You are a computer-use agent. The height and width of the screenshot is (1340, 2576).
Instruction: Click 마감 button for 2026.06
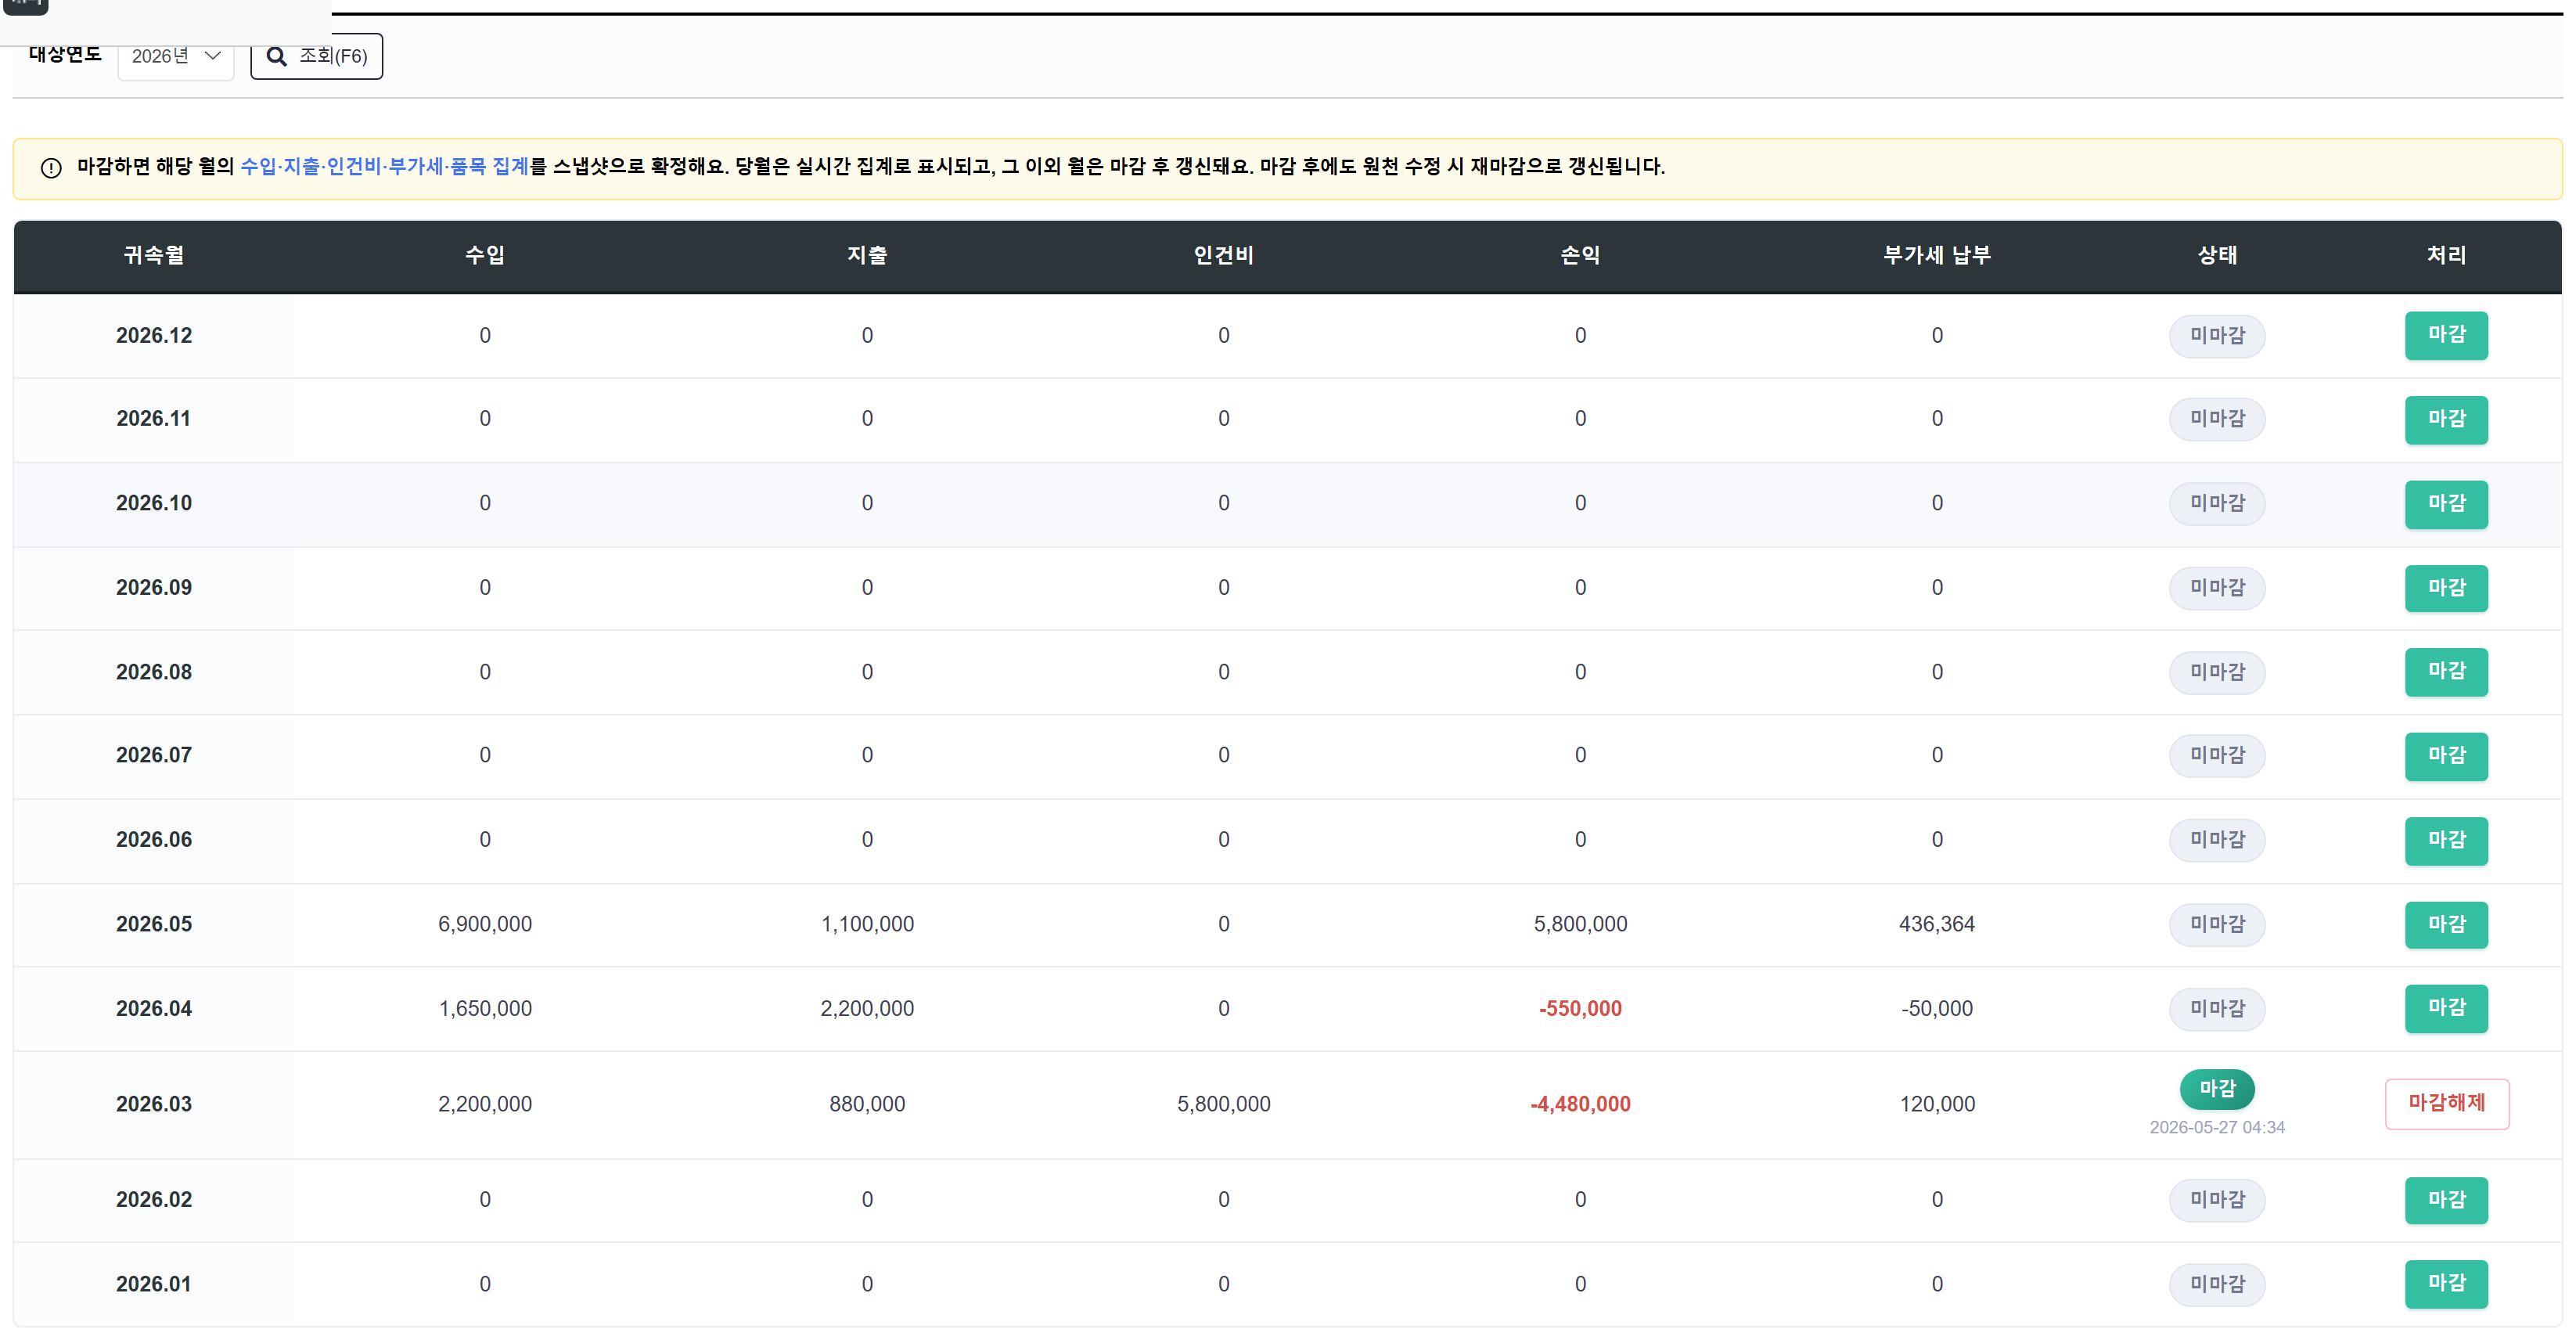tap(2446, 840)
